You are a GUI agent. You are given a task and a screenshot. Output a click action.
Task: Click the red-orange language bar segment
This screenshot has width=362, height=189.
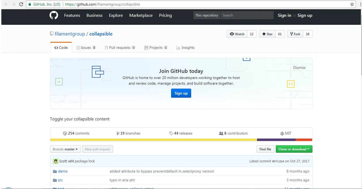[x=304, y=140]
